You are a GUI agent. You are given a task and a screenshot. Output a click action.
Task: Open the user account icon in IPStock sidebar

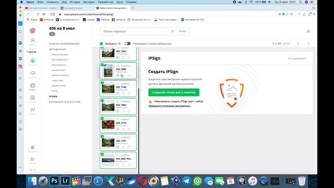tap(32, 40)
